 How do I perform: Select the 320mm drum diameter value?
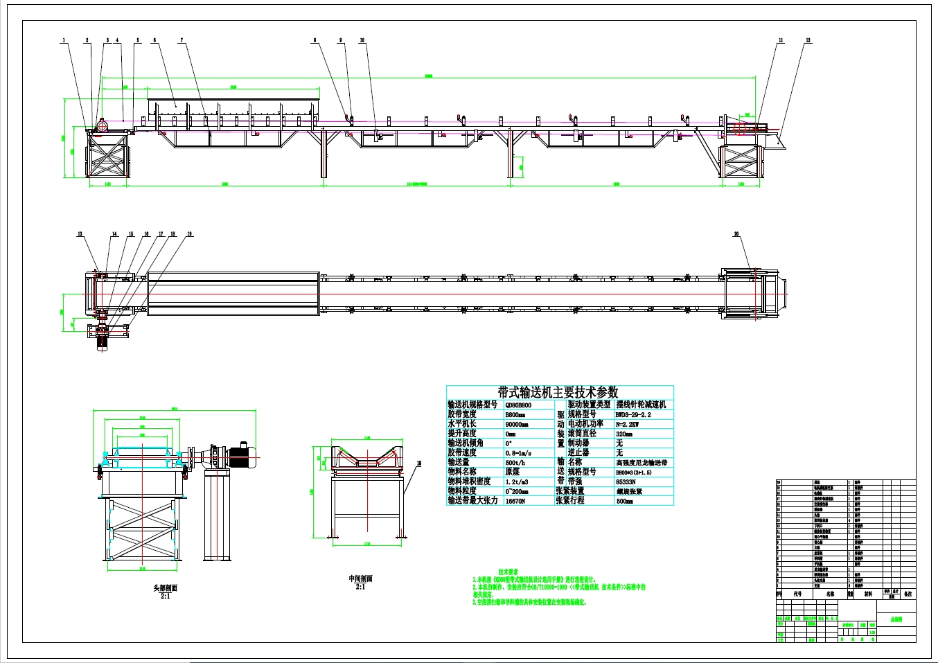pyautogui.click(x=624, y=434)
